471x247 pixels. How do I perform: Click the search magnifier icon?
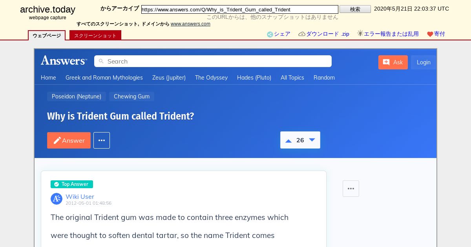point(101,61)
